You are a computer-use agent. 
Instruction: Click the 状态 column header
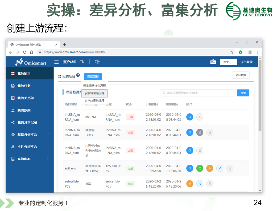click(x=129, y=104)
